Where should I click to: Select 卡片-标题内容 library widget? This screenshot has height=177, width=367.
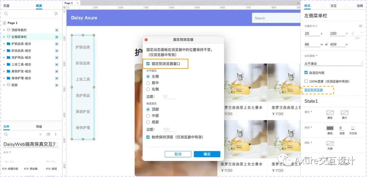[10, 165]
